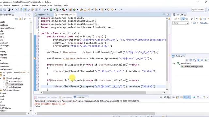Click the Quick Access search field

198,10
